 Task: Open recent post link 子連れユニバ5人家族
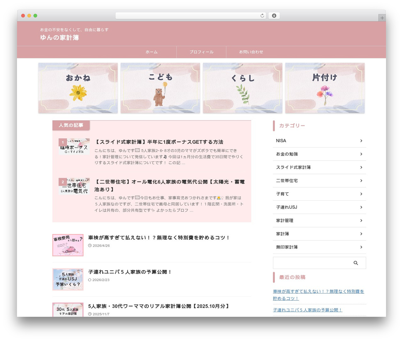308,310
